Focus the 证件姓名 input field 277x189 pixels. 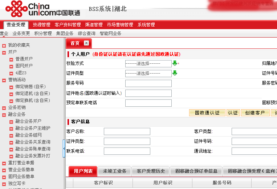pyautogui.click(x=148, y=93)
